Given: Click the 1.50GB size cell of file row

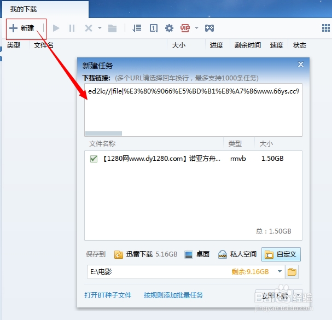Looking at the screenshot, I should pos(272,159).
